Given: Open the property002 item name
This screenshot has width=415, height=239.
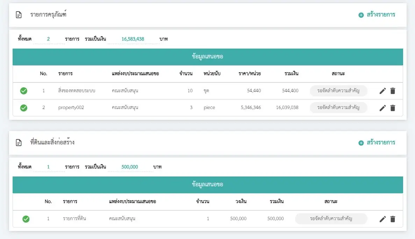Looking at the screenshot, I should click(x=71, y=108).
